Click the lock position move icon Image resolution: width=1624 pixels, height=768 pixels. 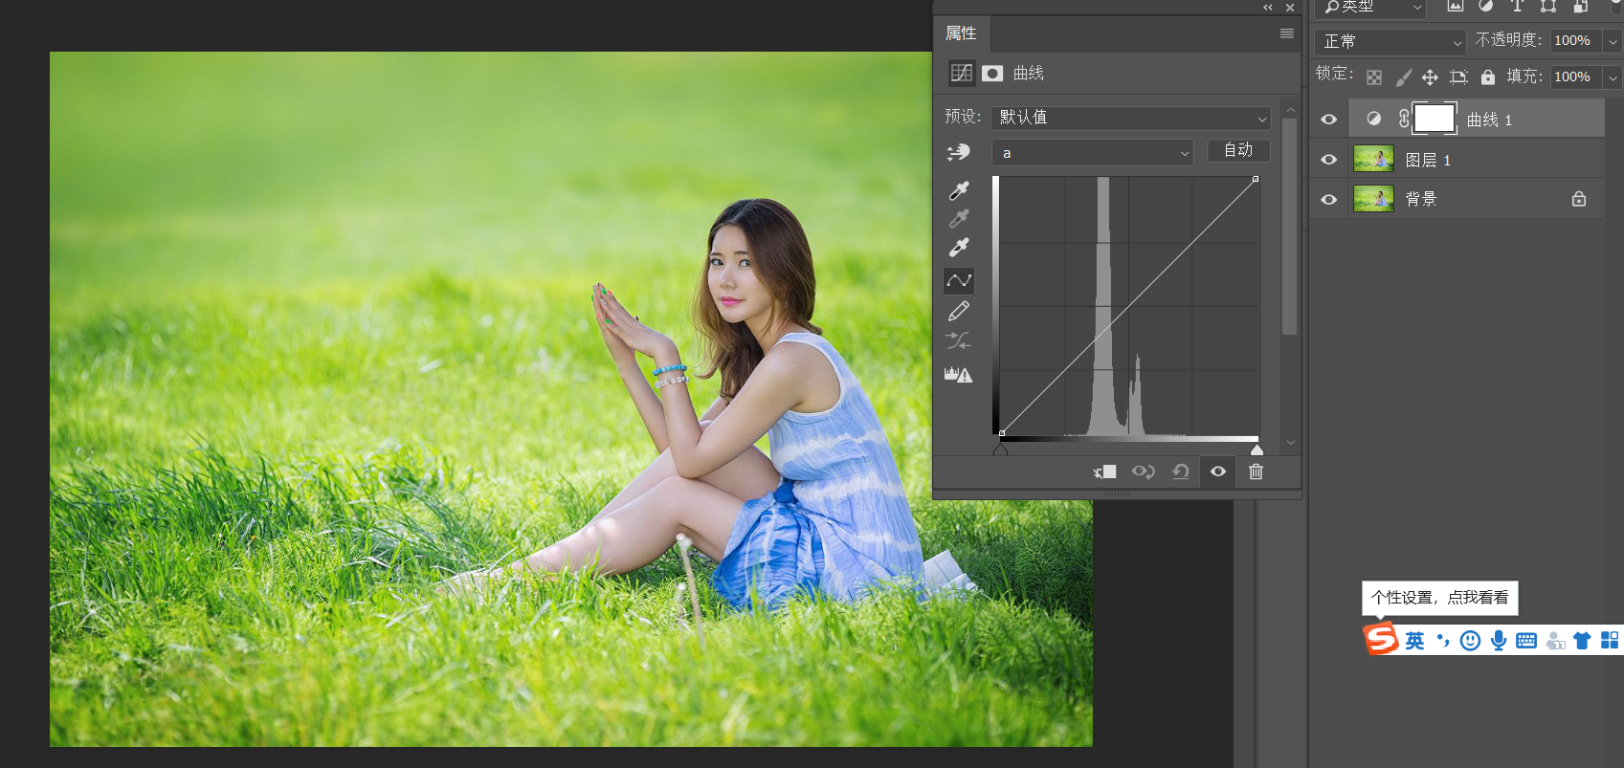click(x=1430, y=77)
